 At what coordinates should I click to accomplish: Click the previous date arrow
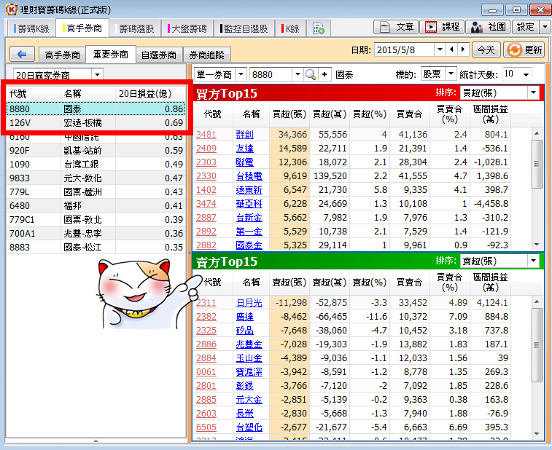(x=451, y=50)
